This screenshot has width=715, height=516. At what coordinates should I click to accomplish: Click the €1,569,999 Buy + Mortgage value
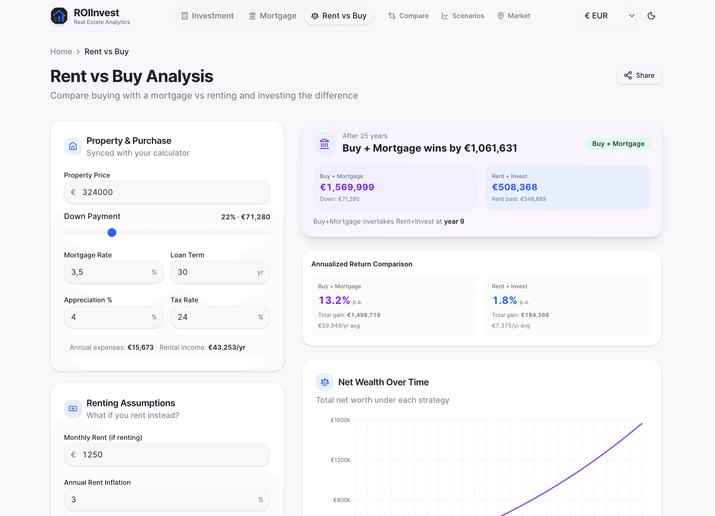(x=347, y=187)
